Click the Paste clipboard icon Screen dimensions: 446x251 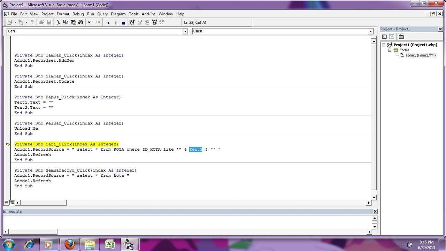(x=73, y=22)
